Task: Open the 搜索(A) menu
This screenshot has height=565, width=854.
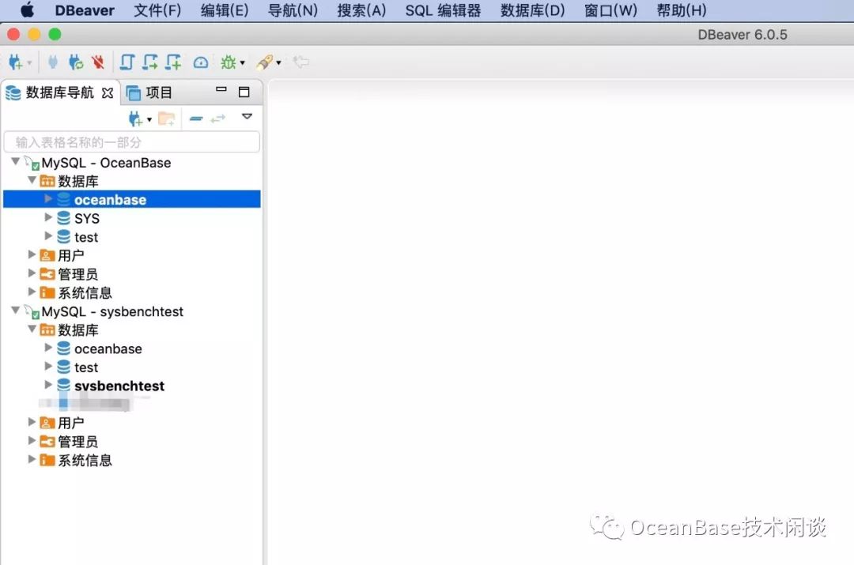Action: pos(361,10)
